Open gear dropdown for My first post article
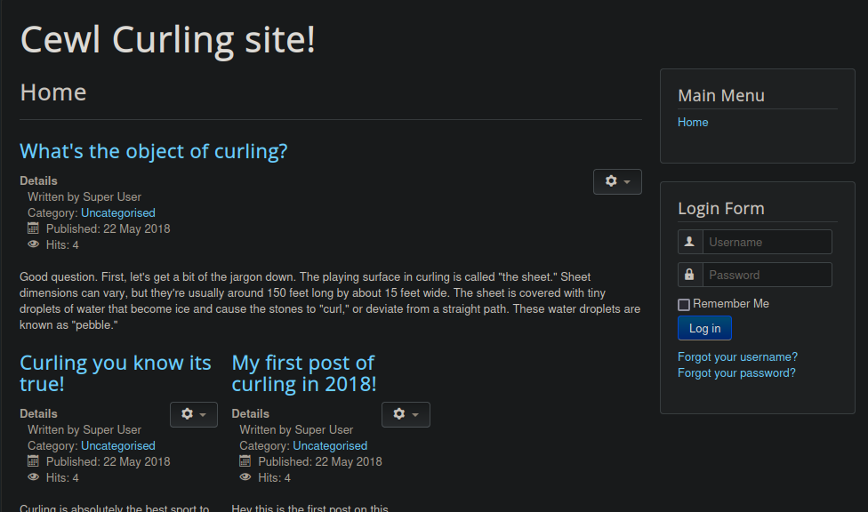 (406, 414)
